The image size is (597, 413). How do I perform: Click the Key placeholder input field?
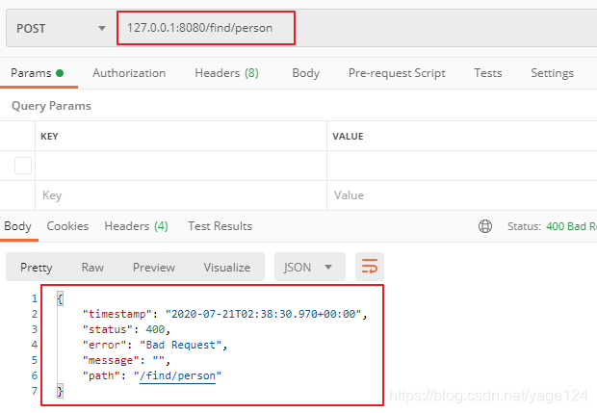coord(181,195)
